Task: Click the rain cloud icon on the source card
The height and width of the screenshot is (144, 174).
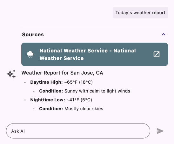Action: coord(30,54)
